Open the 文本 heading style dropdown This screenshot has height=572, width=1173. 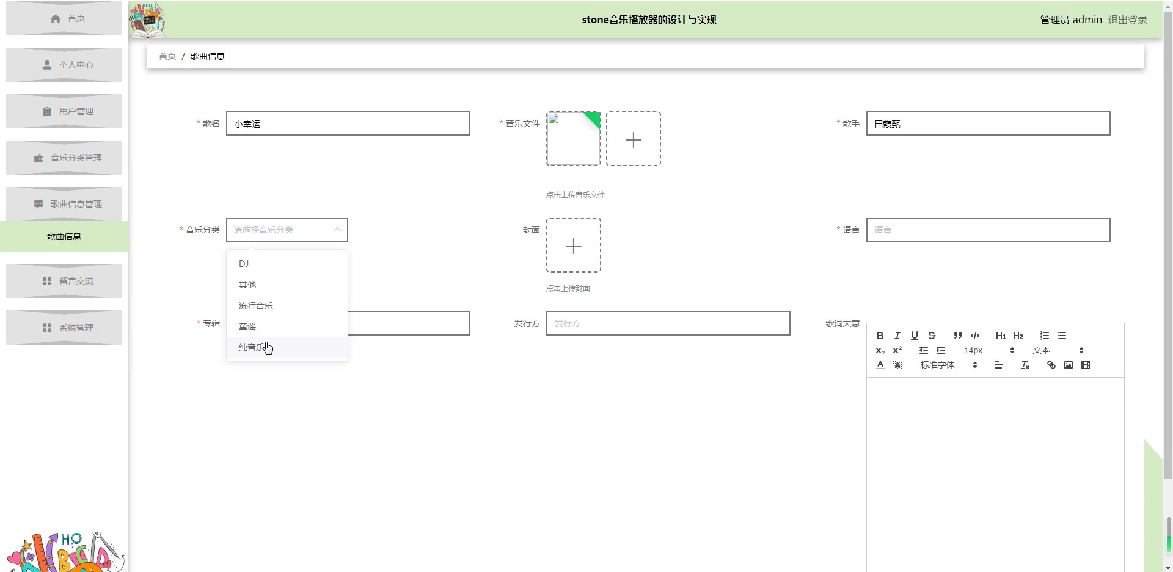(1058, 350)
